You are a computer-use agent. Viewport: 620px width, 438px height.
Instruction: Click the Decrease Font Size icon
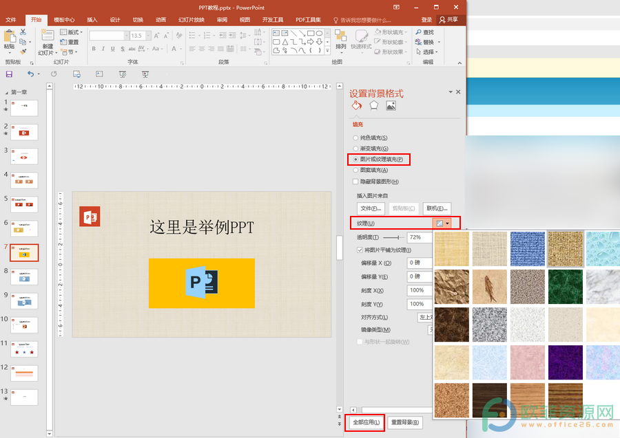click(x=166, y=36)
